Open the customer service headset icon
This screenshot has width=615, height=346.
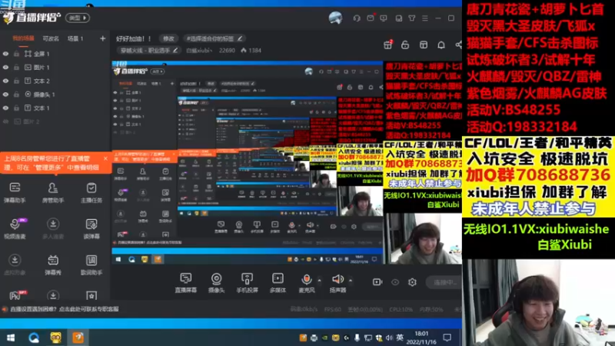click(357, 18)
